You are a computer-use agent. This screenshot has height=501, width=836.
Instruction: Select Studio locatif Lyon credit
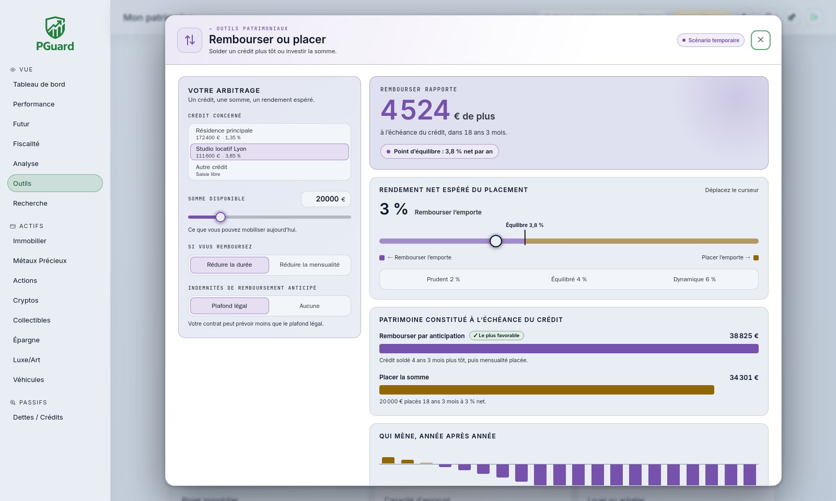[x=270, y=152]
